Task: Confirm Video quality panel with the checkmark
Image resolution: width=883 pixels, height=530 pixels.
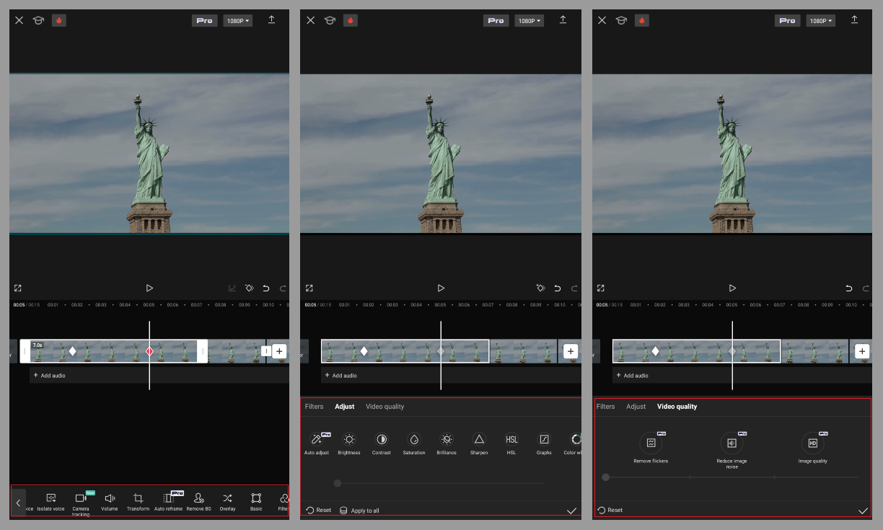Action: [x=863, y=510]
